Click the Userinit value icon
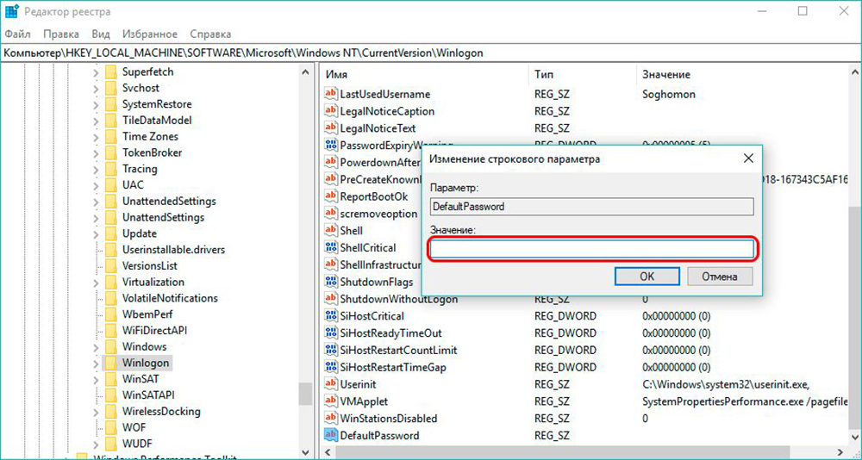This screenshot has width=862, height=460. point(331,383)
